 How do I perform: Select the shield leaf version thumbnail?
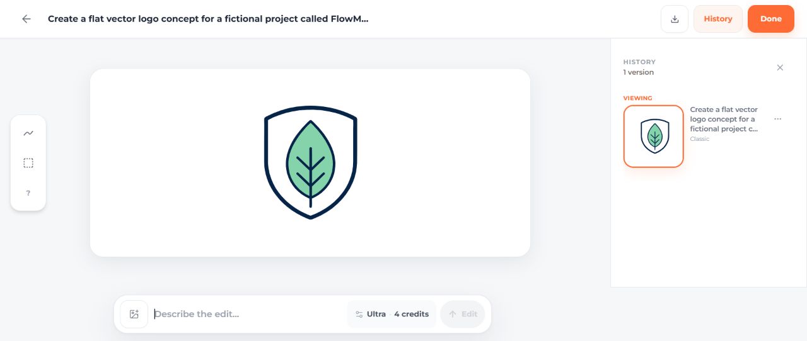coord(654,137)
